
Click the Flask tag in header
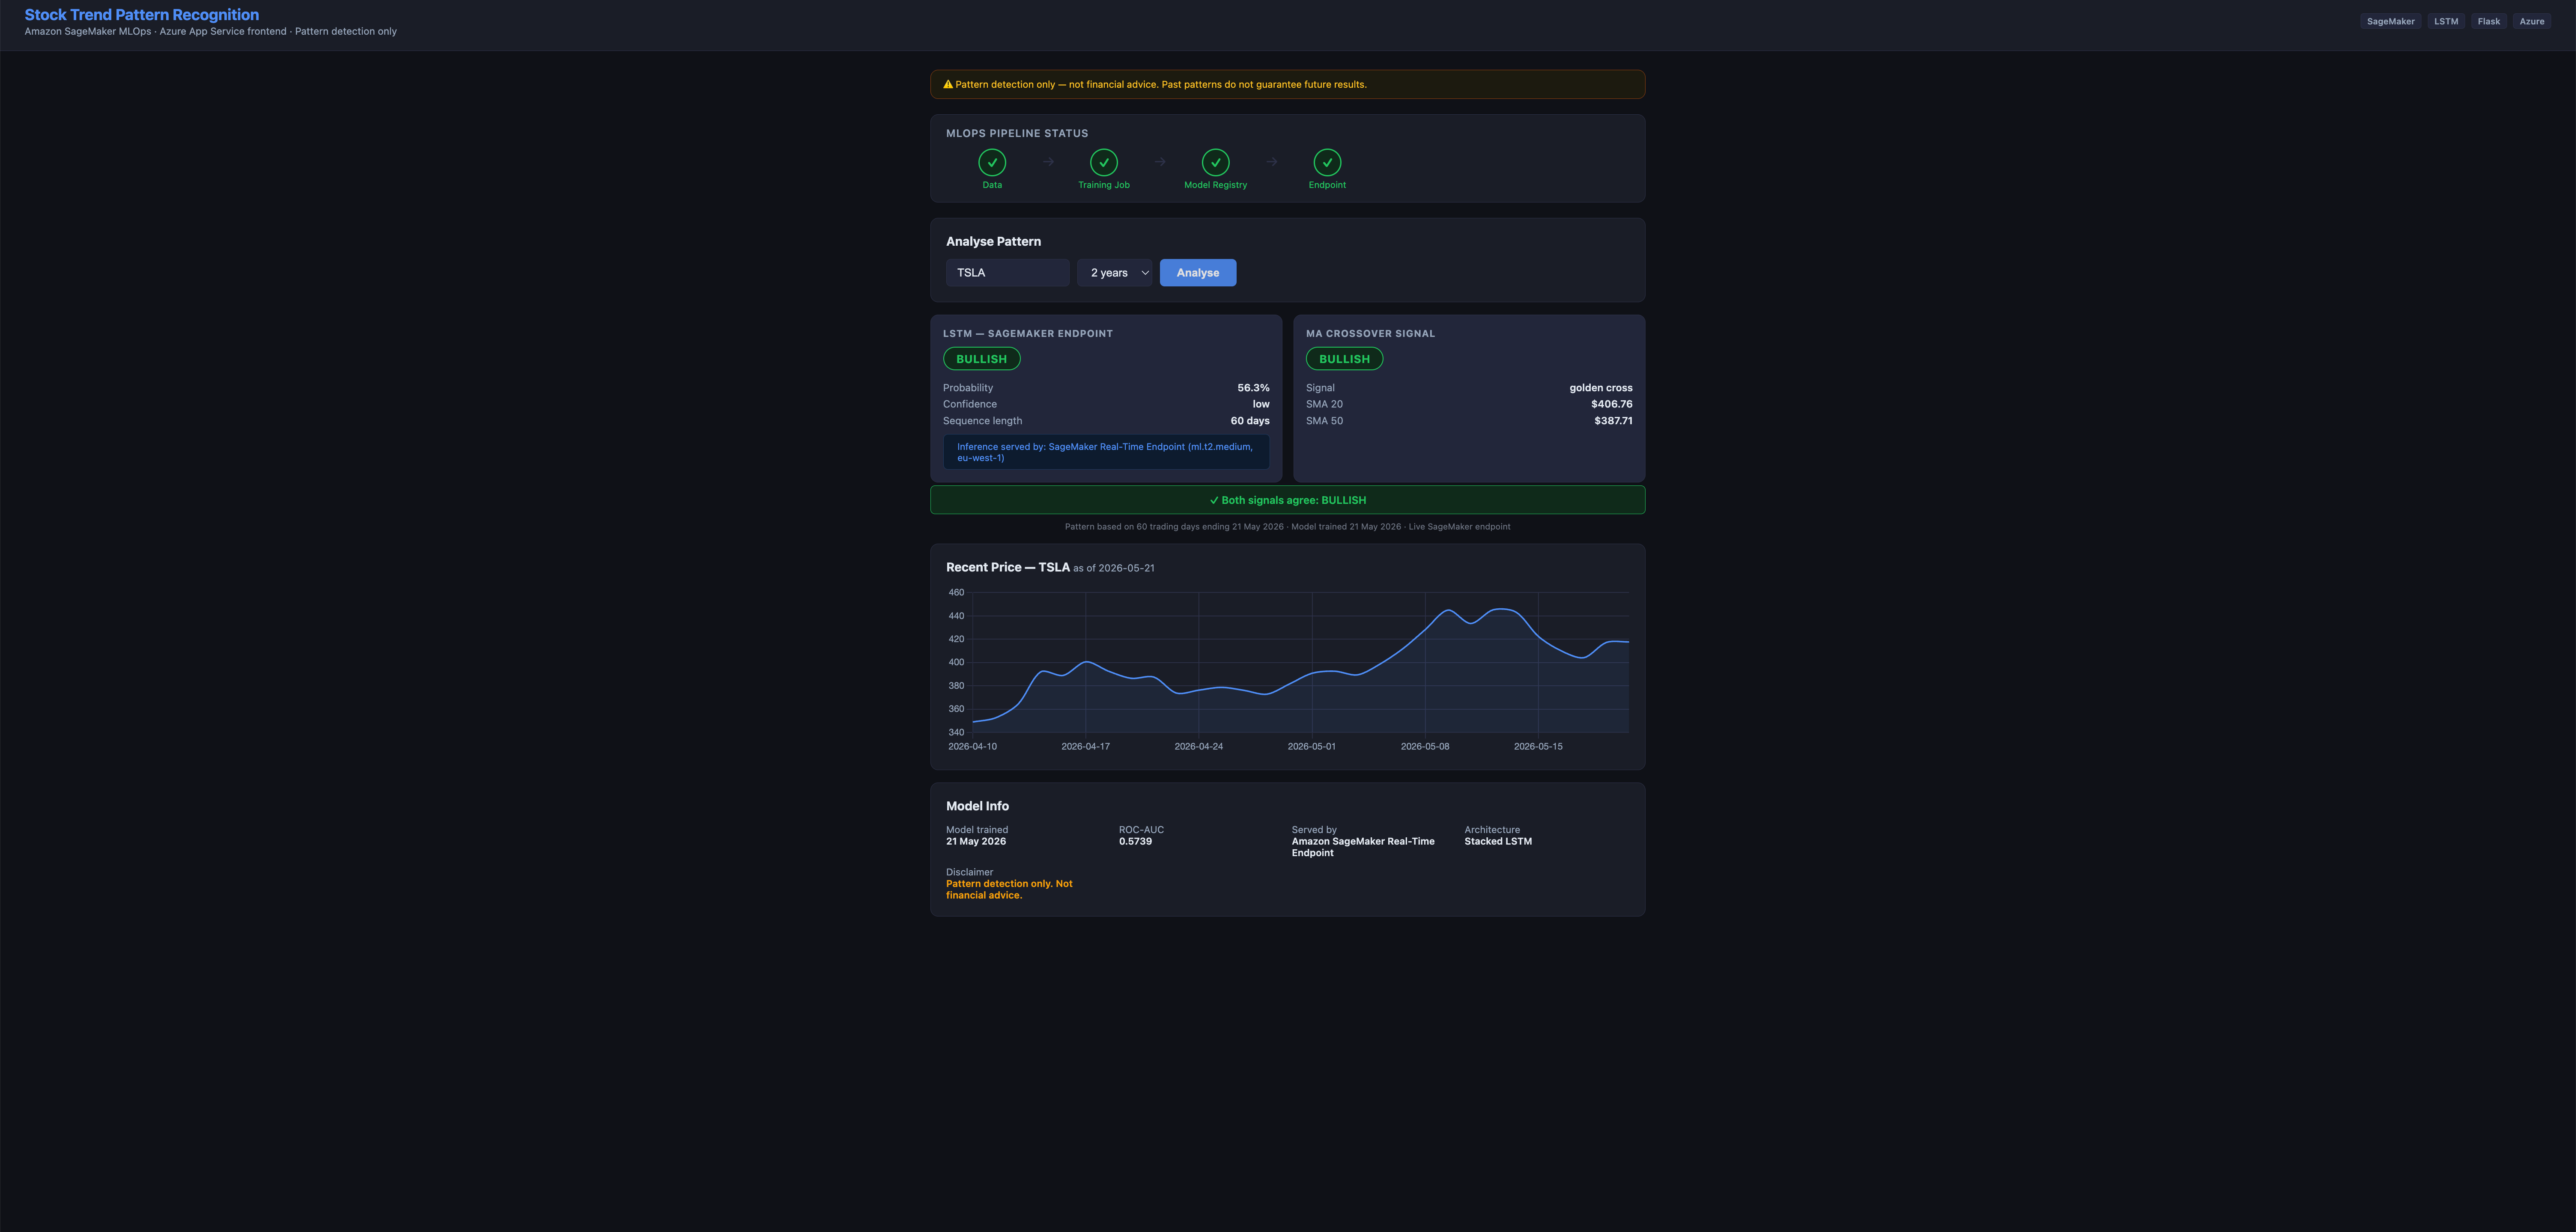(2489, 21)
